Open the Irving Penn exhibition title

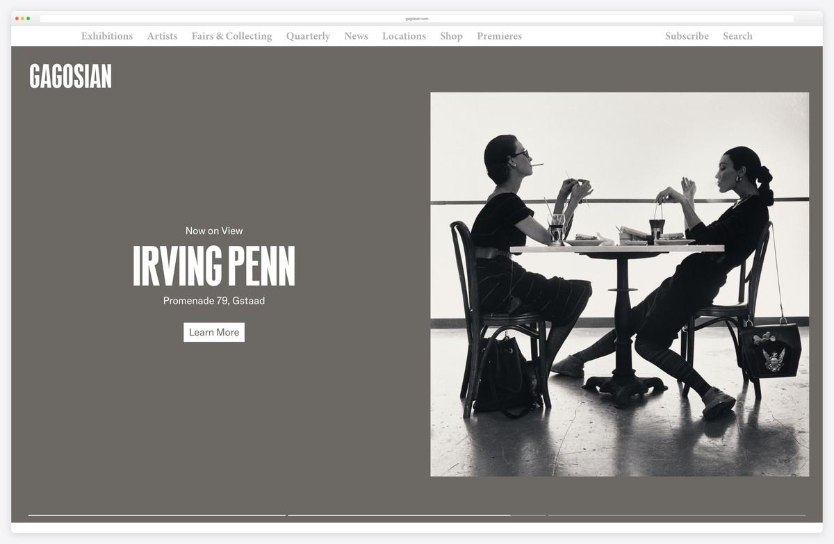(x=214, y=267)
